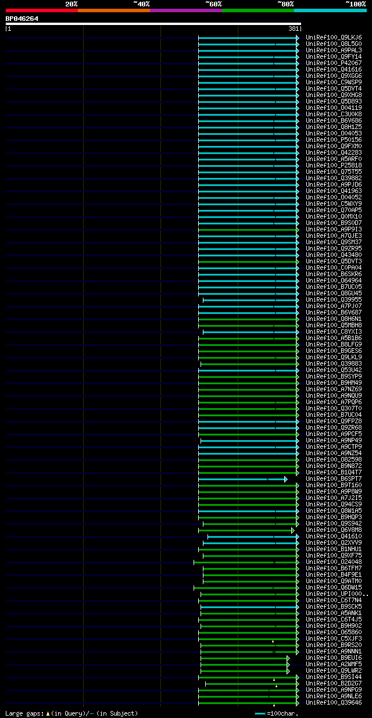
Task: Follow the UniRef100_C5WXY9 link
Action: tap(335, 203)
